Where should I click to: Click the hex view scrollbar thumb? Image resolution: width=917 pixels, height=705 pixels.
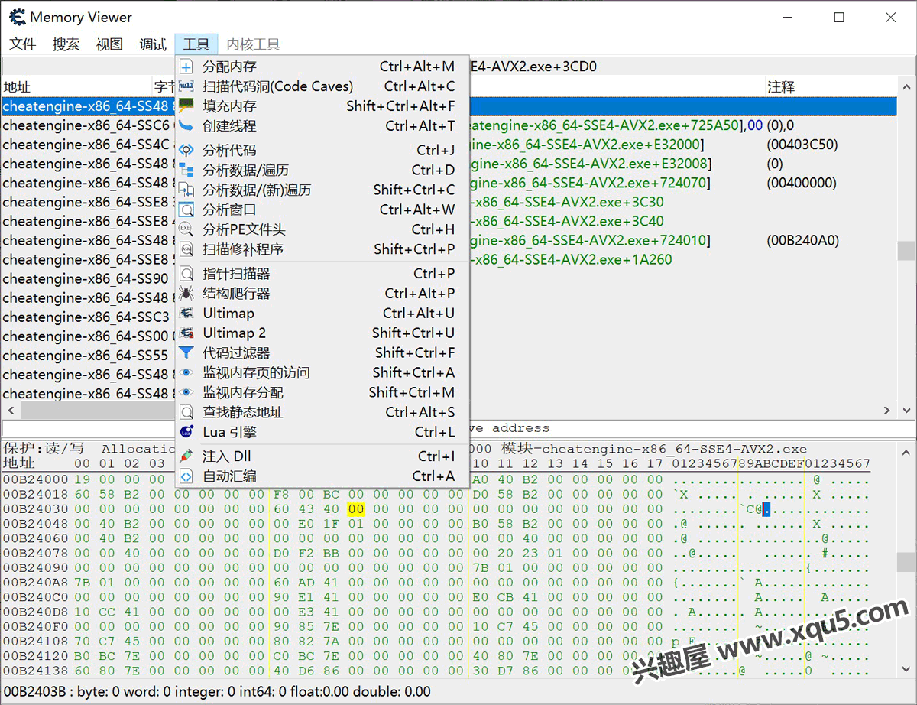pos(906,562)
